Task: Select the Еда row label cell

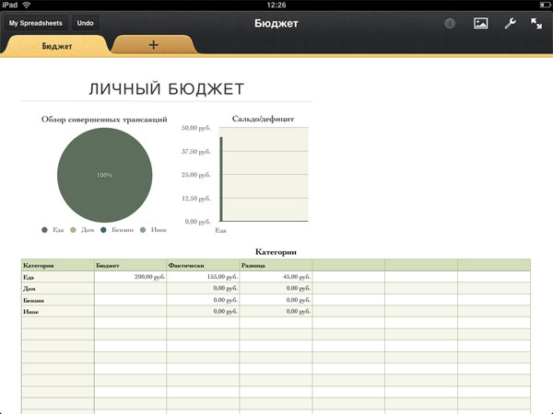Action: pyautogui.click(x=58, y=277)
